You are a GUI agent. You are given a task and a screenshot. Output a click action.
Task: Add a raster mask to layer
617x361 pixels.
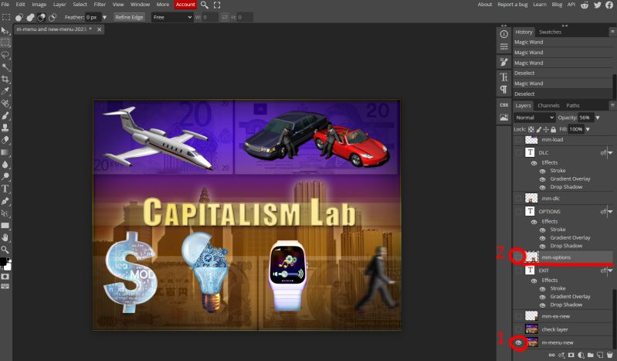[571, 355]
